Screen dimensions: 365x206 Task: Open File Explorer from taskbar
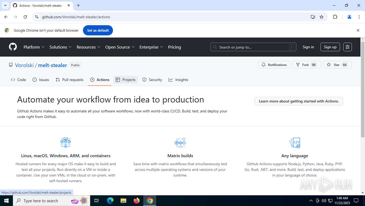pyautogui.click(x=123, y=201)
